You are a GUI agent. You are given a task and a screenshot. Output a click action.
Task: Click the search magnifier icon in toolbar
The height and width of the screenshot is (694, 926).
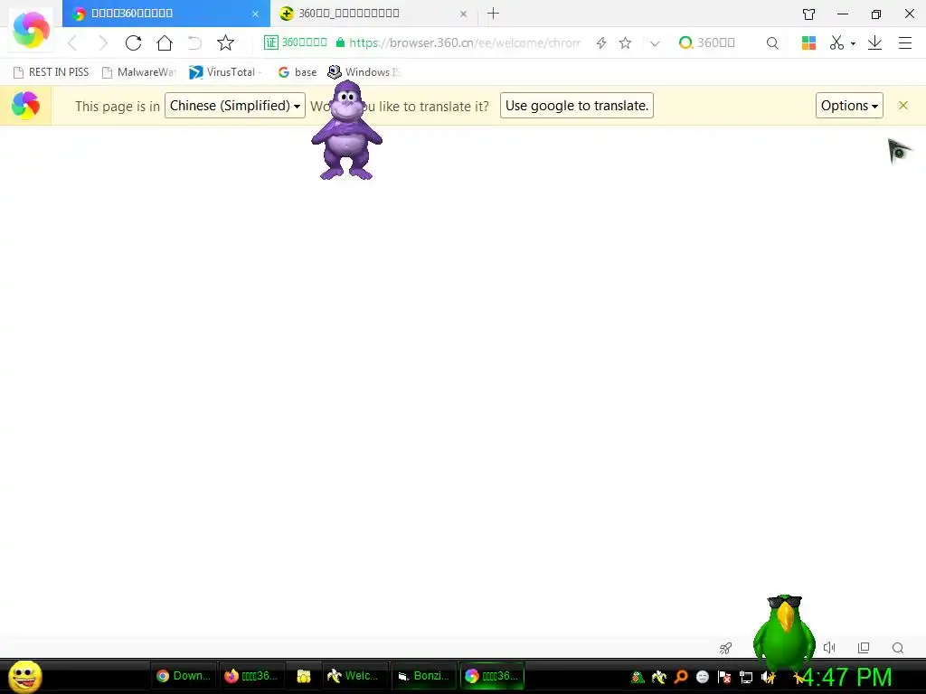772,43
